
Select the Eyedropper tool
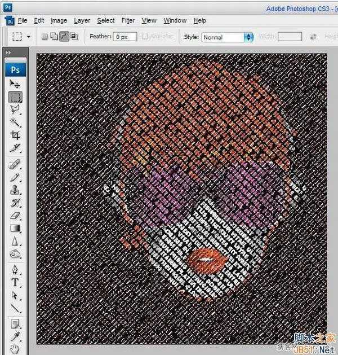[15, 337]
